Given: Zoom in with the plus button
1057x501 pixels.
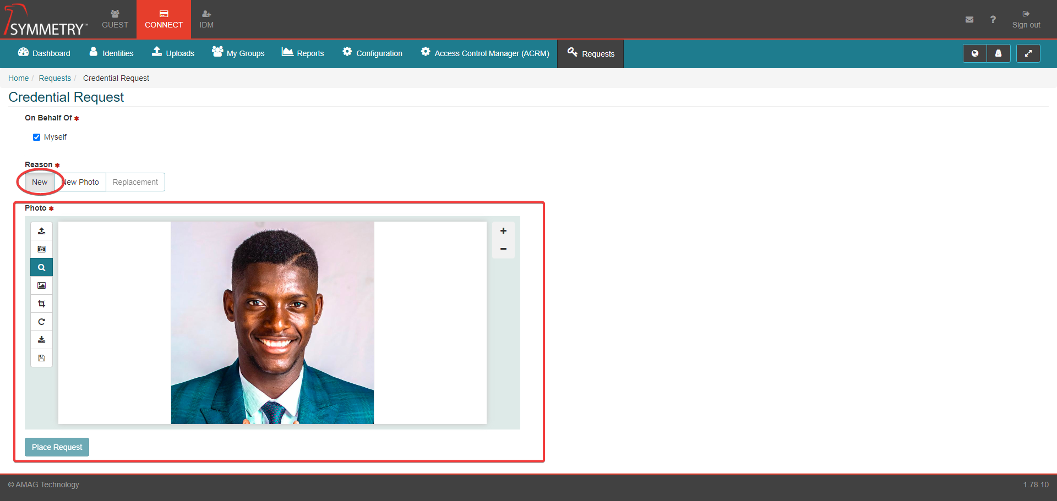Looking at the screenshot, I should coord(503,231).
